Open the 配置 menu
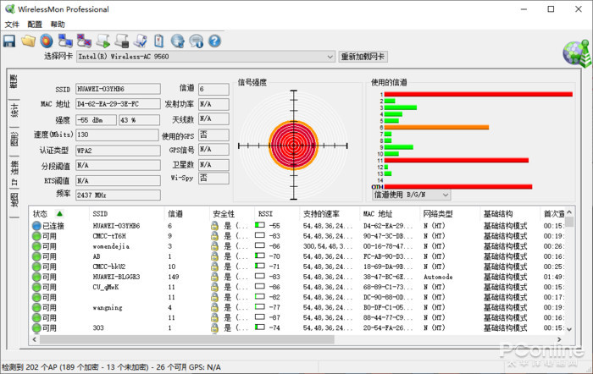The width and height of the screenshot is (593, 374). 35,25
